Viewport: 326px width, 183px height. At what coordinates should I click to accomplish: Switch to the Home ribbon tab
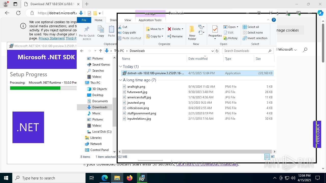click(x=98, y=20)
